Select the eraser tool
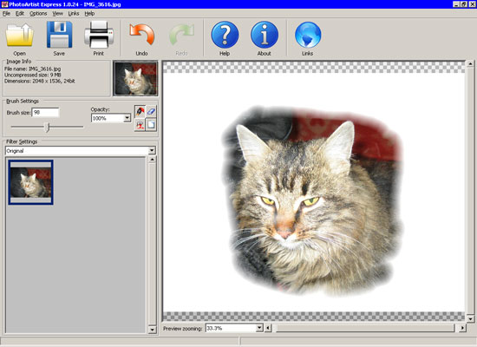 [x=151, y=111]
